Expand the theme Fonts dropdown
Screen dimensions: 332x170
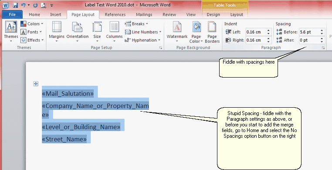click(31, 32)
